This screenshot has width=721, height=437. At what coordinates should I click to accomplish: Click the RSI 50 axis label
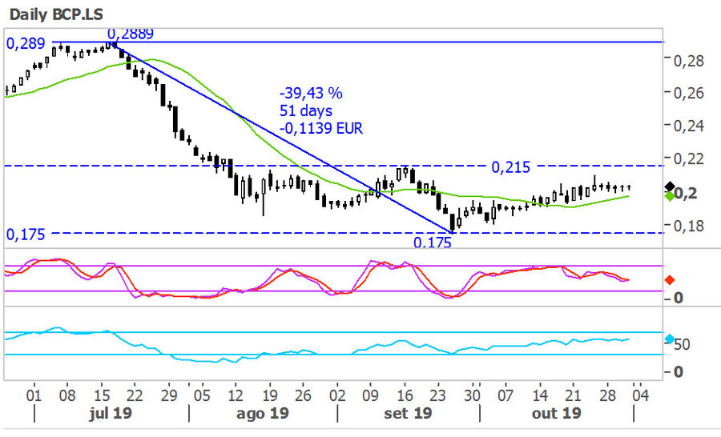[x=682, y=344]
